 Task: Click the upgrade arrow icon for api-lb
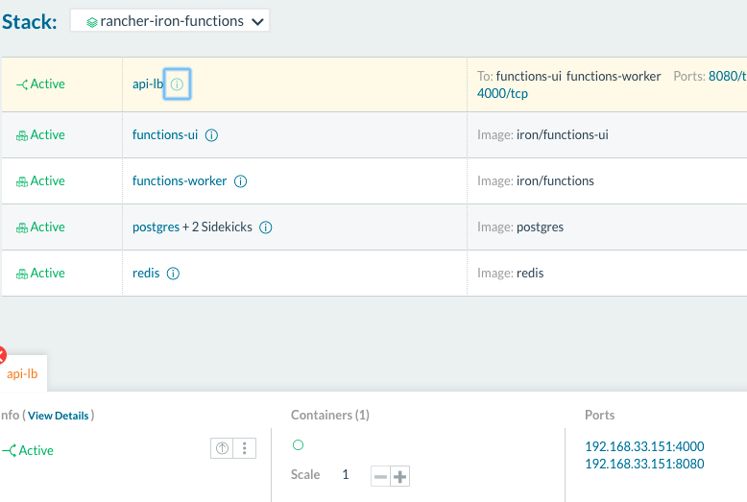pos(223,448)
